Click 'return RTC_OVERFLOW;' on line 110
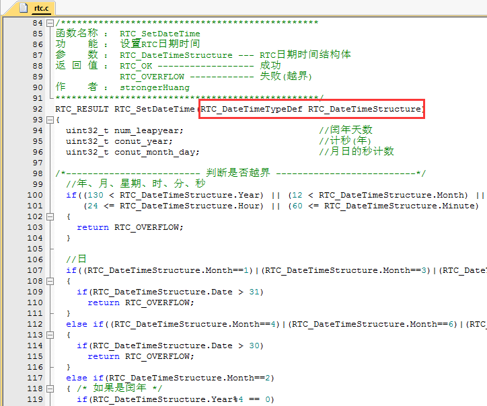This screenshot has height=406, width=487. [141, 302]
